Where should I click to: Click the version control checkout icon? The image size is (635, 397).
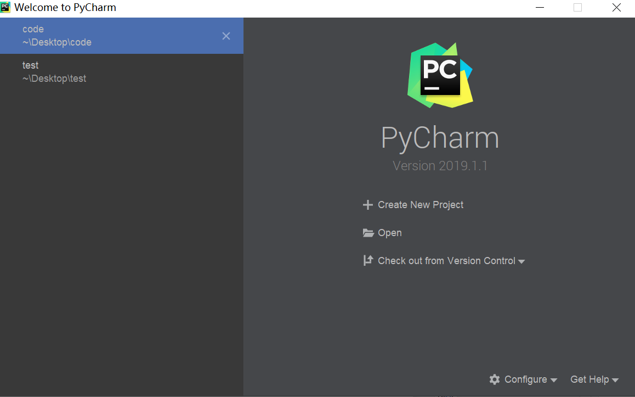[x=368, y=260]
